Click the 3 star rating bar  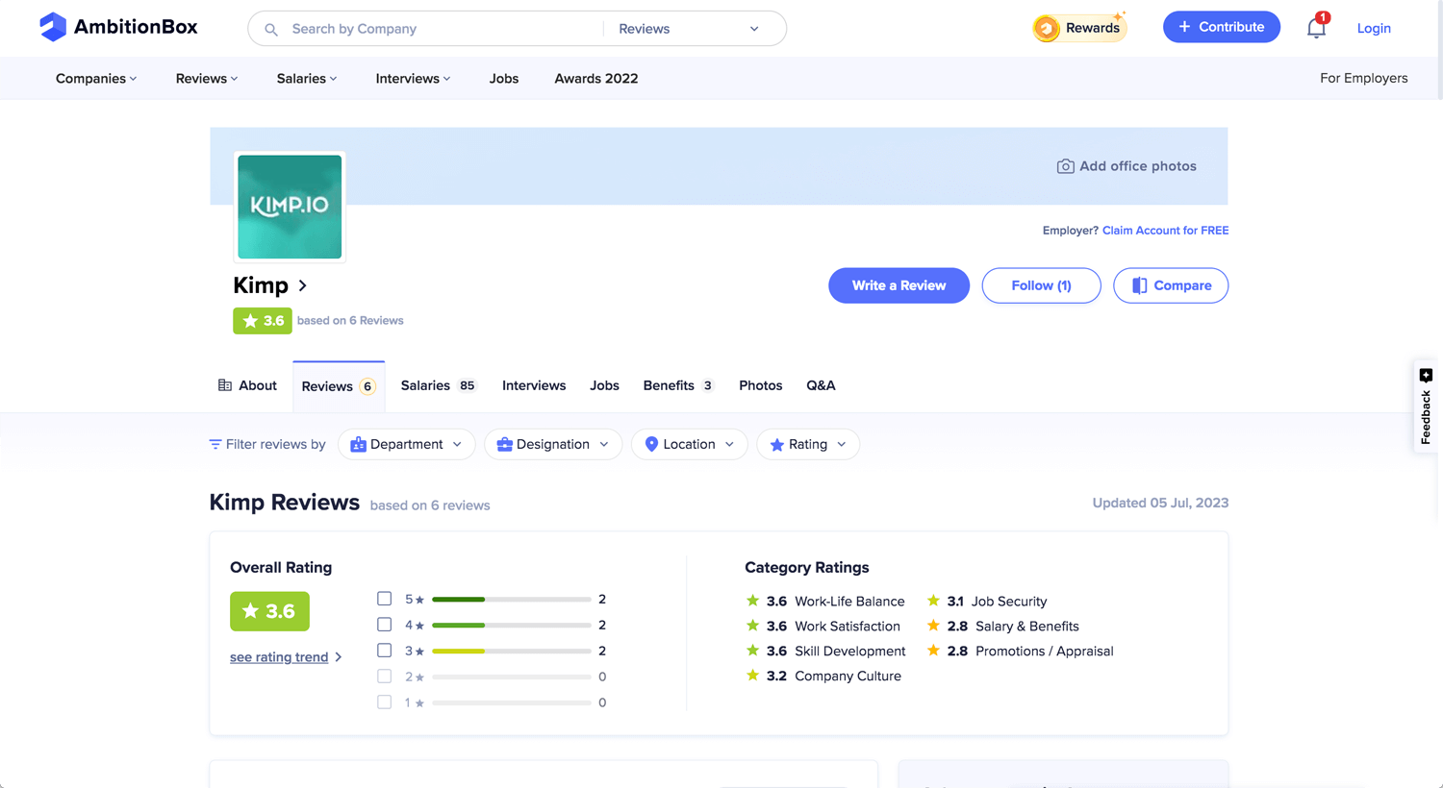[x=512, y=652]
